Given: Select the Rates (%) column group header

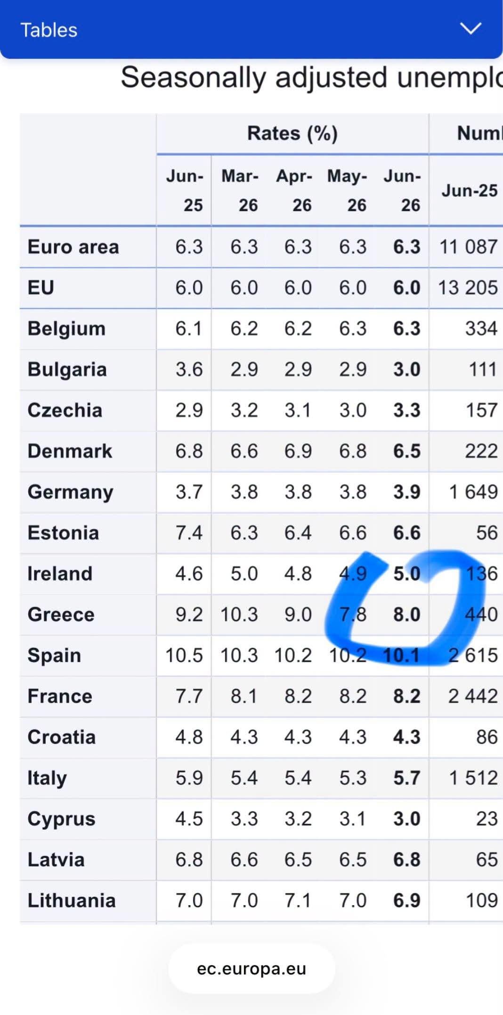Looking at the screenshot, I should click(x=292, y=133).
